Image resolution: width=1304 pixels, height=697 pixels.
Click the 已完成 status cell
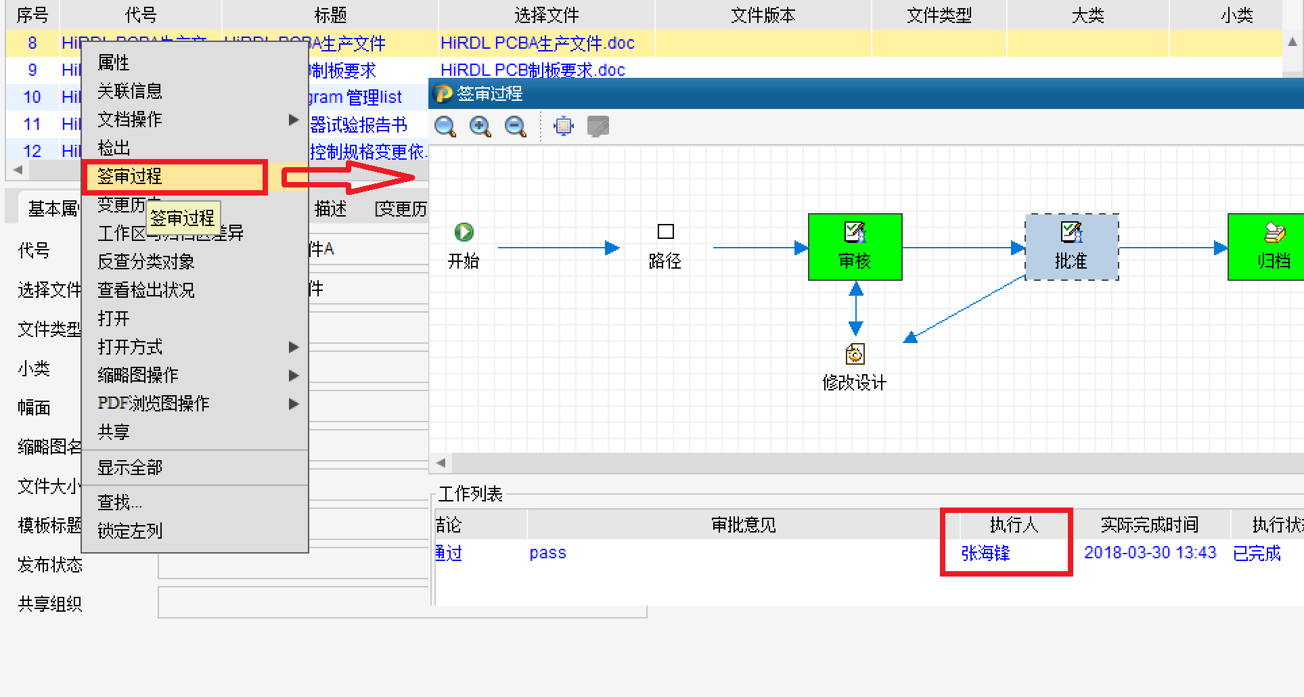tap(1257, 554)
